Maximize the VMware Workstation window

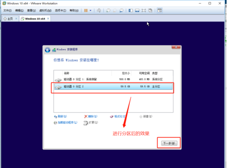210,3
